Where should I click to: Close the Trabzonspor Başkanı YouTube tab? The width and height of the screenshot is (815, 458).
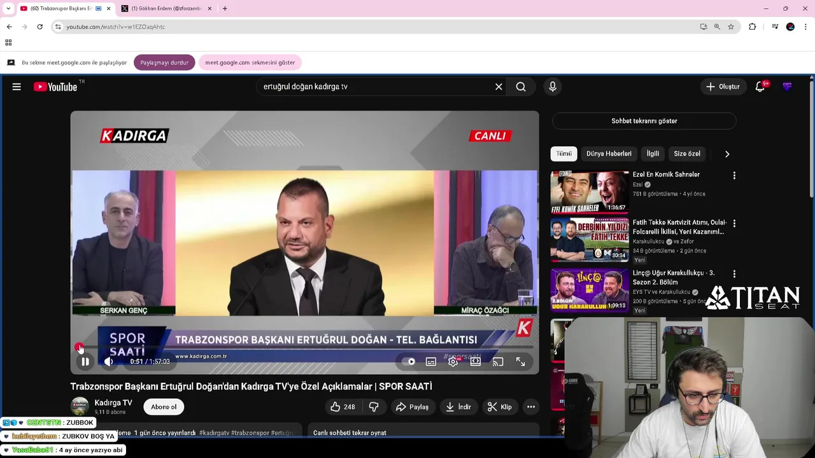point(109,8)
